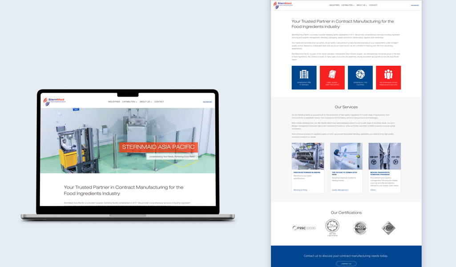Click the certificate icon on the Halal, Kosher tile
Image resolution: width=456 pixels, height=267 pixels.
coord(332,74)
